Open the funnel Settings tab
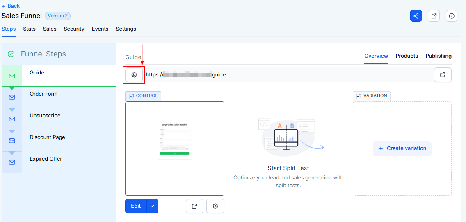Viewport: 466px width, 222px height. point(126,29)
